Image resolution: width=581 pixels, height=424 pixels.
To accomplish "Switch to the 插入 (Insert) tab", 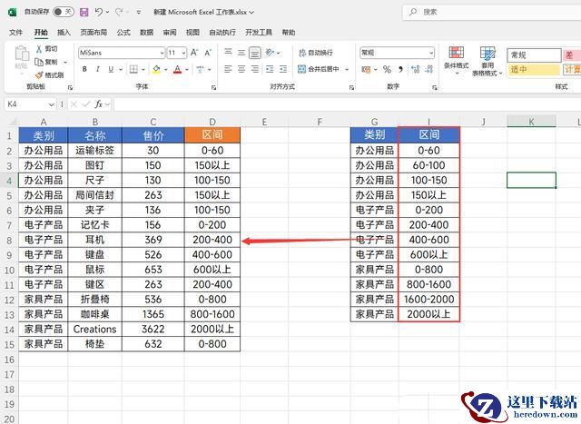I will point(64,33).
